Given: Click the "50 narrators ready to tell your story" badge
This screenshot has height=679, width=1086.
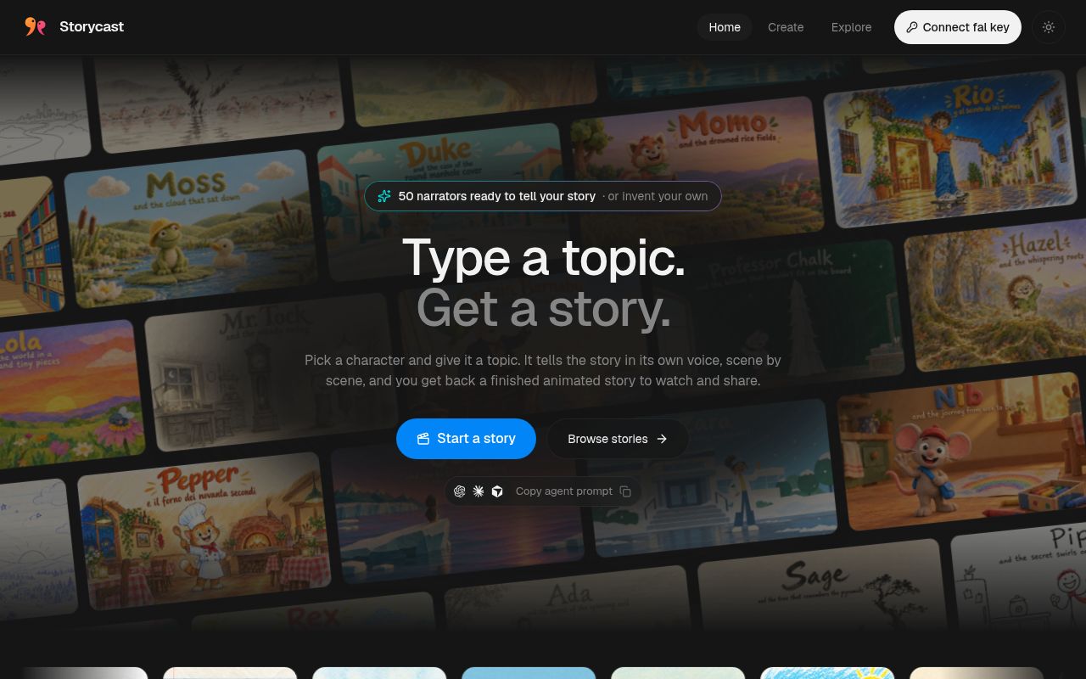Looking at the screenshot, I should tap(543, 196).
